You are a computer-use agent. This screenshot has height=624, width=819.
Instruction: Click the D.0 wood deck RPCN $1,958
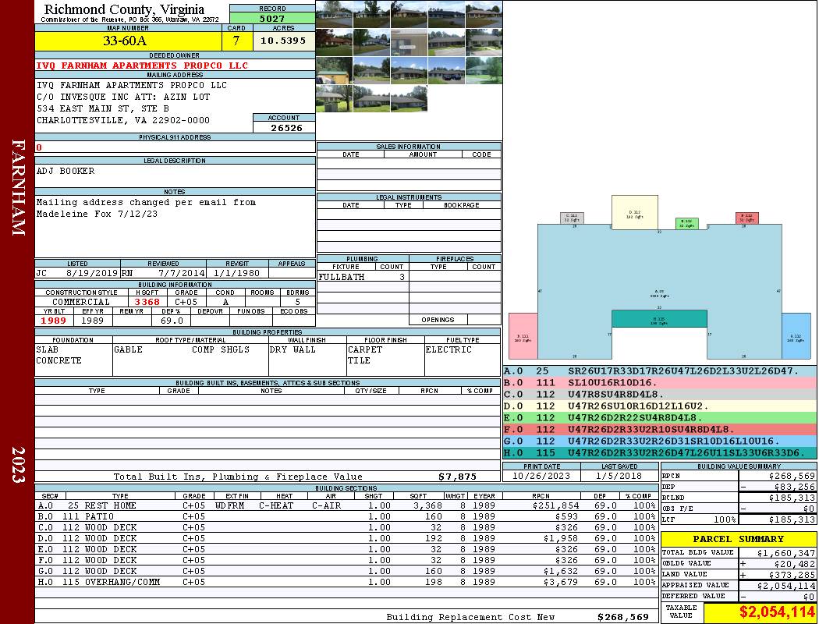point(560,538)
